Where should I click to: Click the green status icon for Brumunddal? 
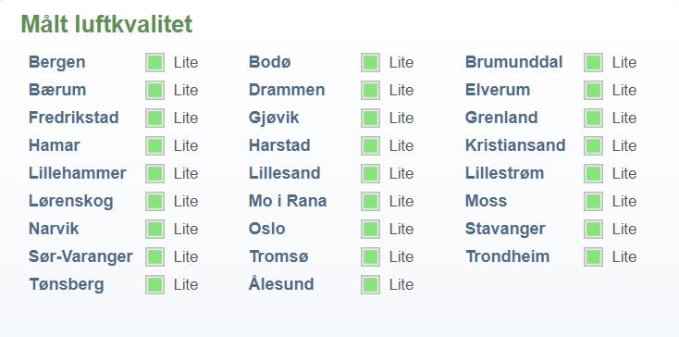[x=593, y=62]
